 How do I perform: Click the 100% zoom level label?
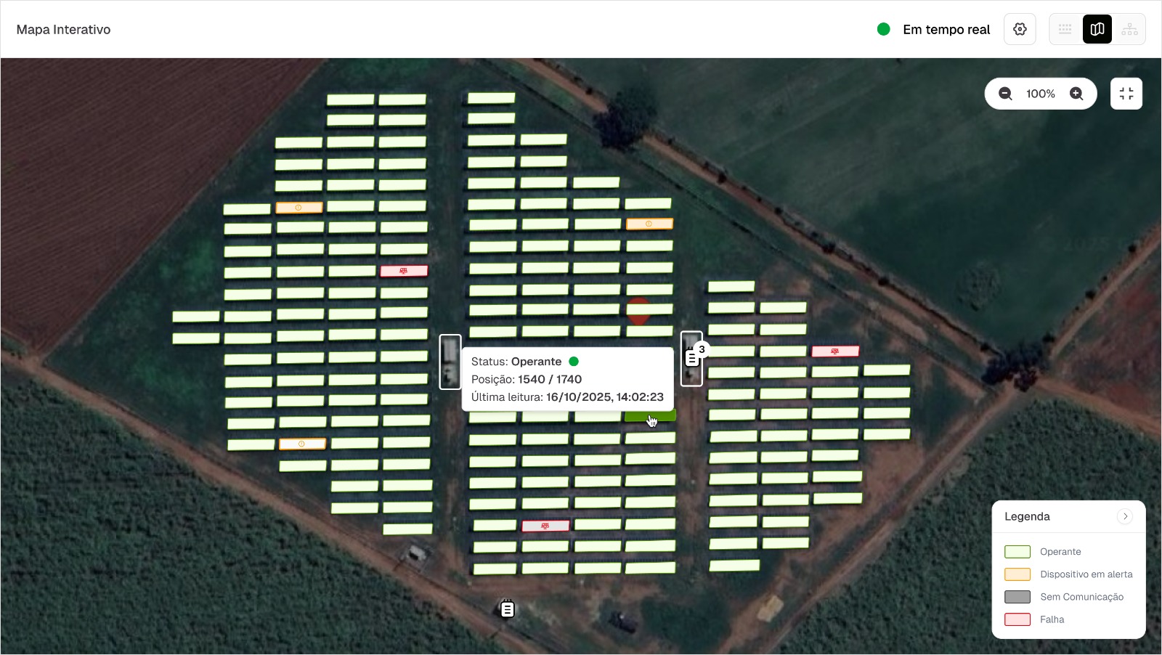(1040, 94)
